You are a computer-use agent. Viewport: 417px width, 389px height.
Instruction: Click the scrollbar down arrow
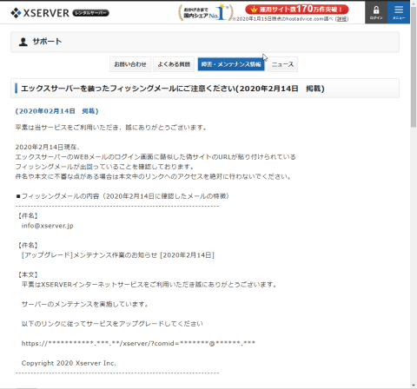(x=414, y=386)
